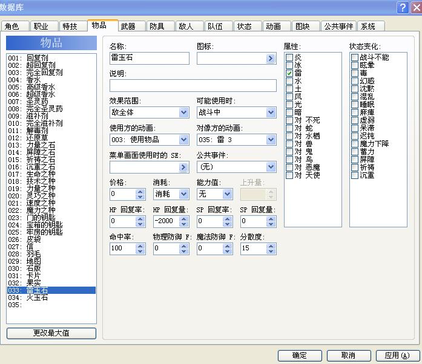422x364 pixels.
Task: Open the 消耗 dropdown
Action: point(171,194)
